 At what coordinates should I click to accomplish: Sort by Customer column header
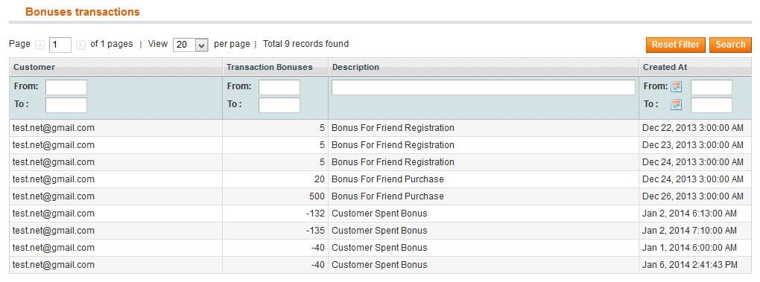point(34,67)
